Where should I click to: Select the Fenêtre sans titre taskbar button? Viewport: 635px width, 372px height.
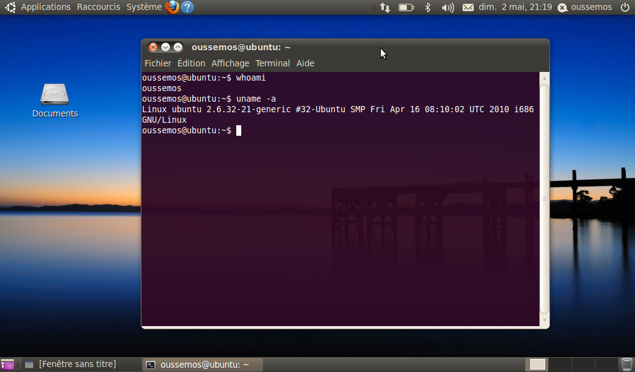click(77, 364)
